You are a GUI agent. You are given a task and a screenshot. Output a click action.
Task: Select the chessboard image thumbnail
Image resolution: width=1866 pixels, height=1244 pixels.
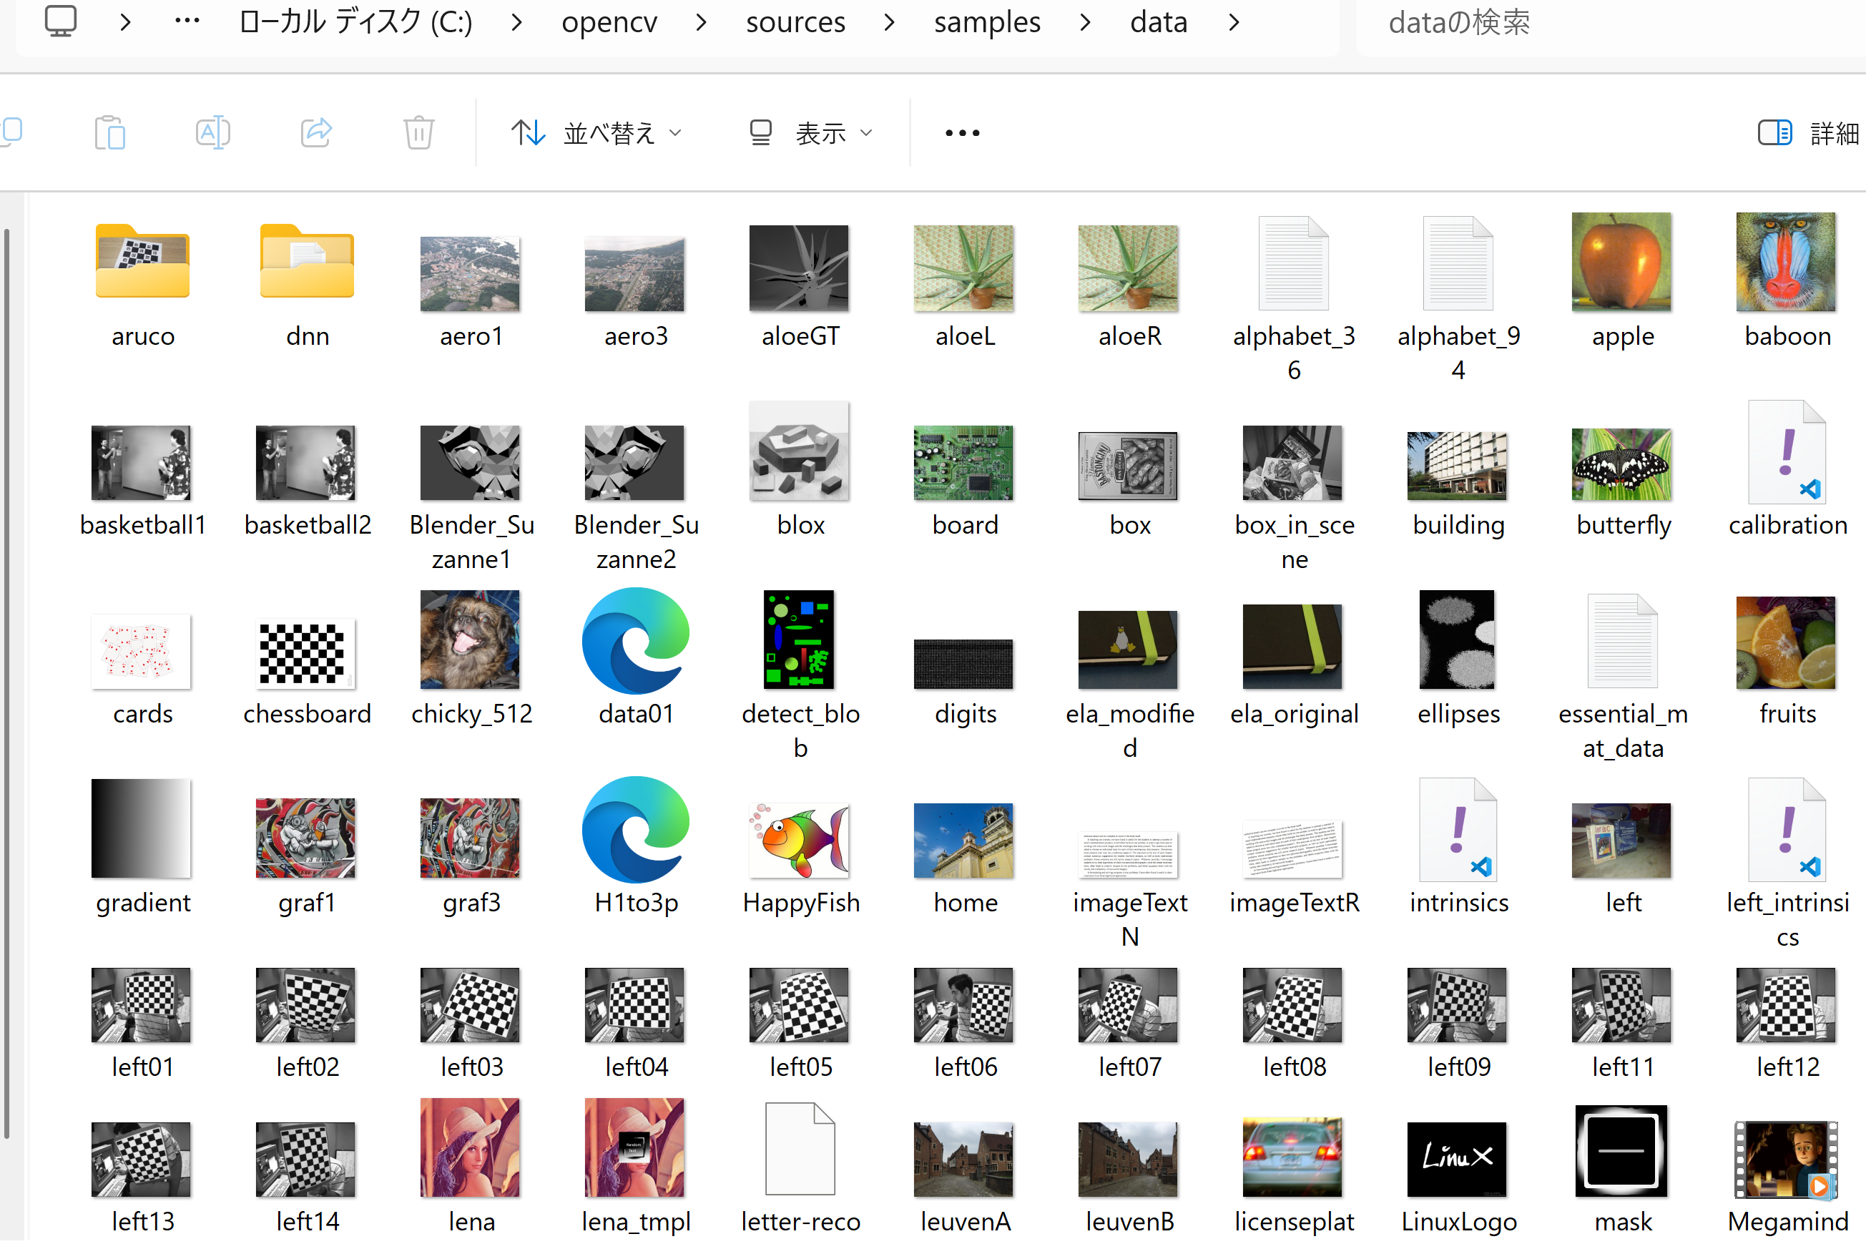306,654
